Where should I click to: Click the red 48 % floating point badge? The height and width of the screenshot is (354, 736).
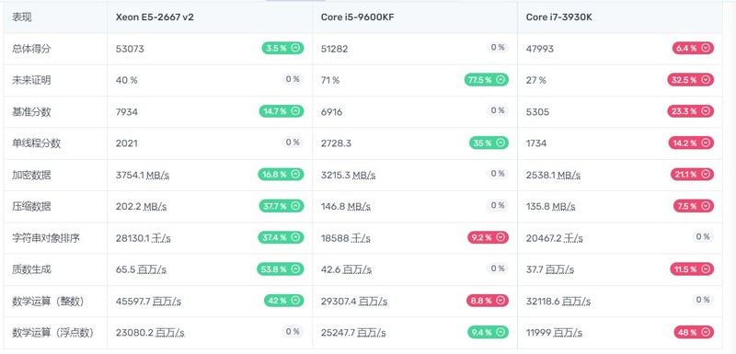[x=694, y=332]
